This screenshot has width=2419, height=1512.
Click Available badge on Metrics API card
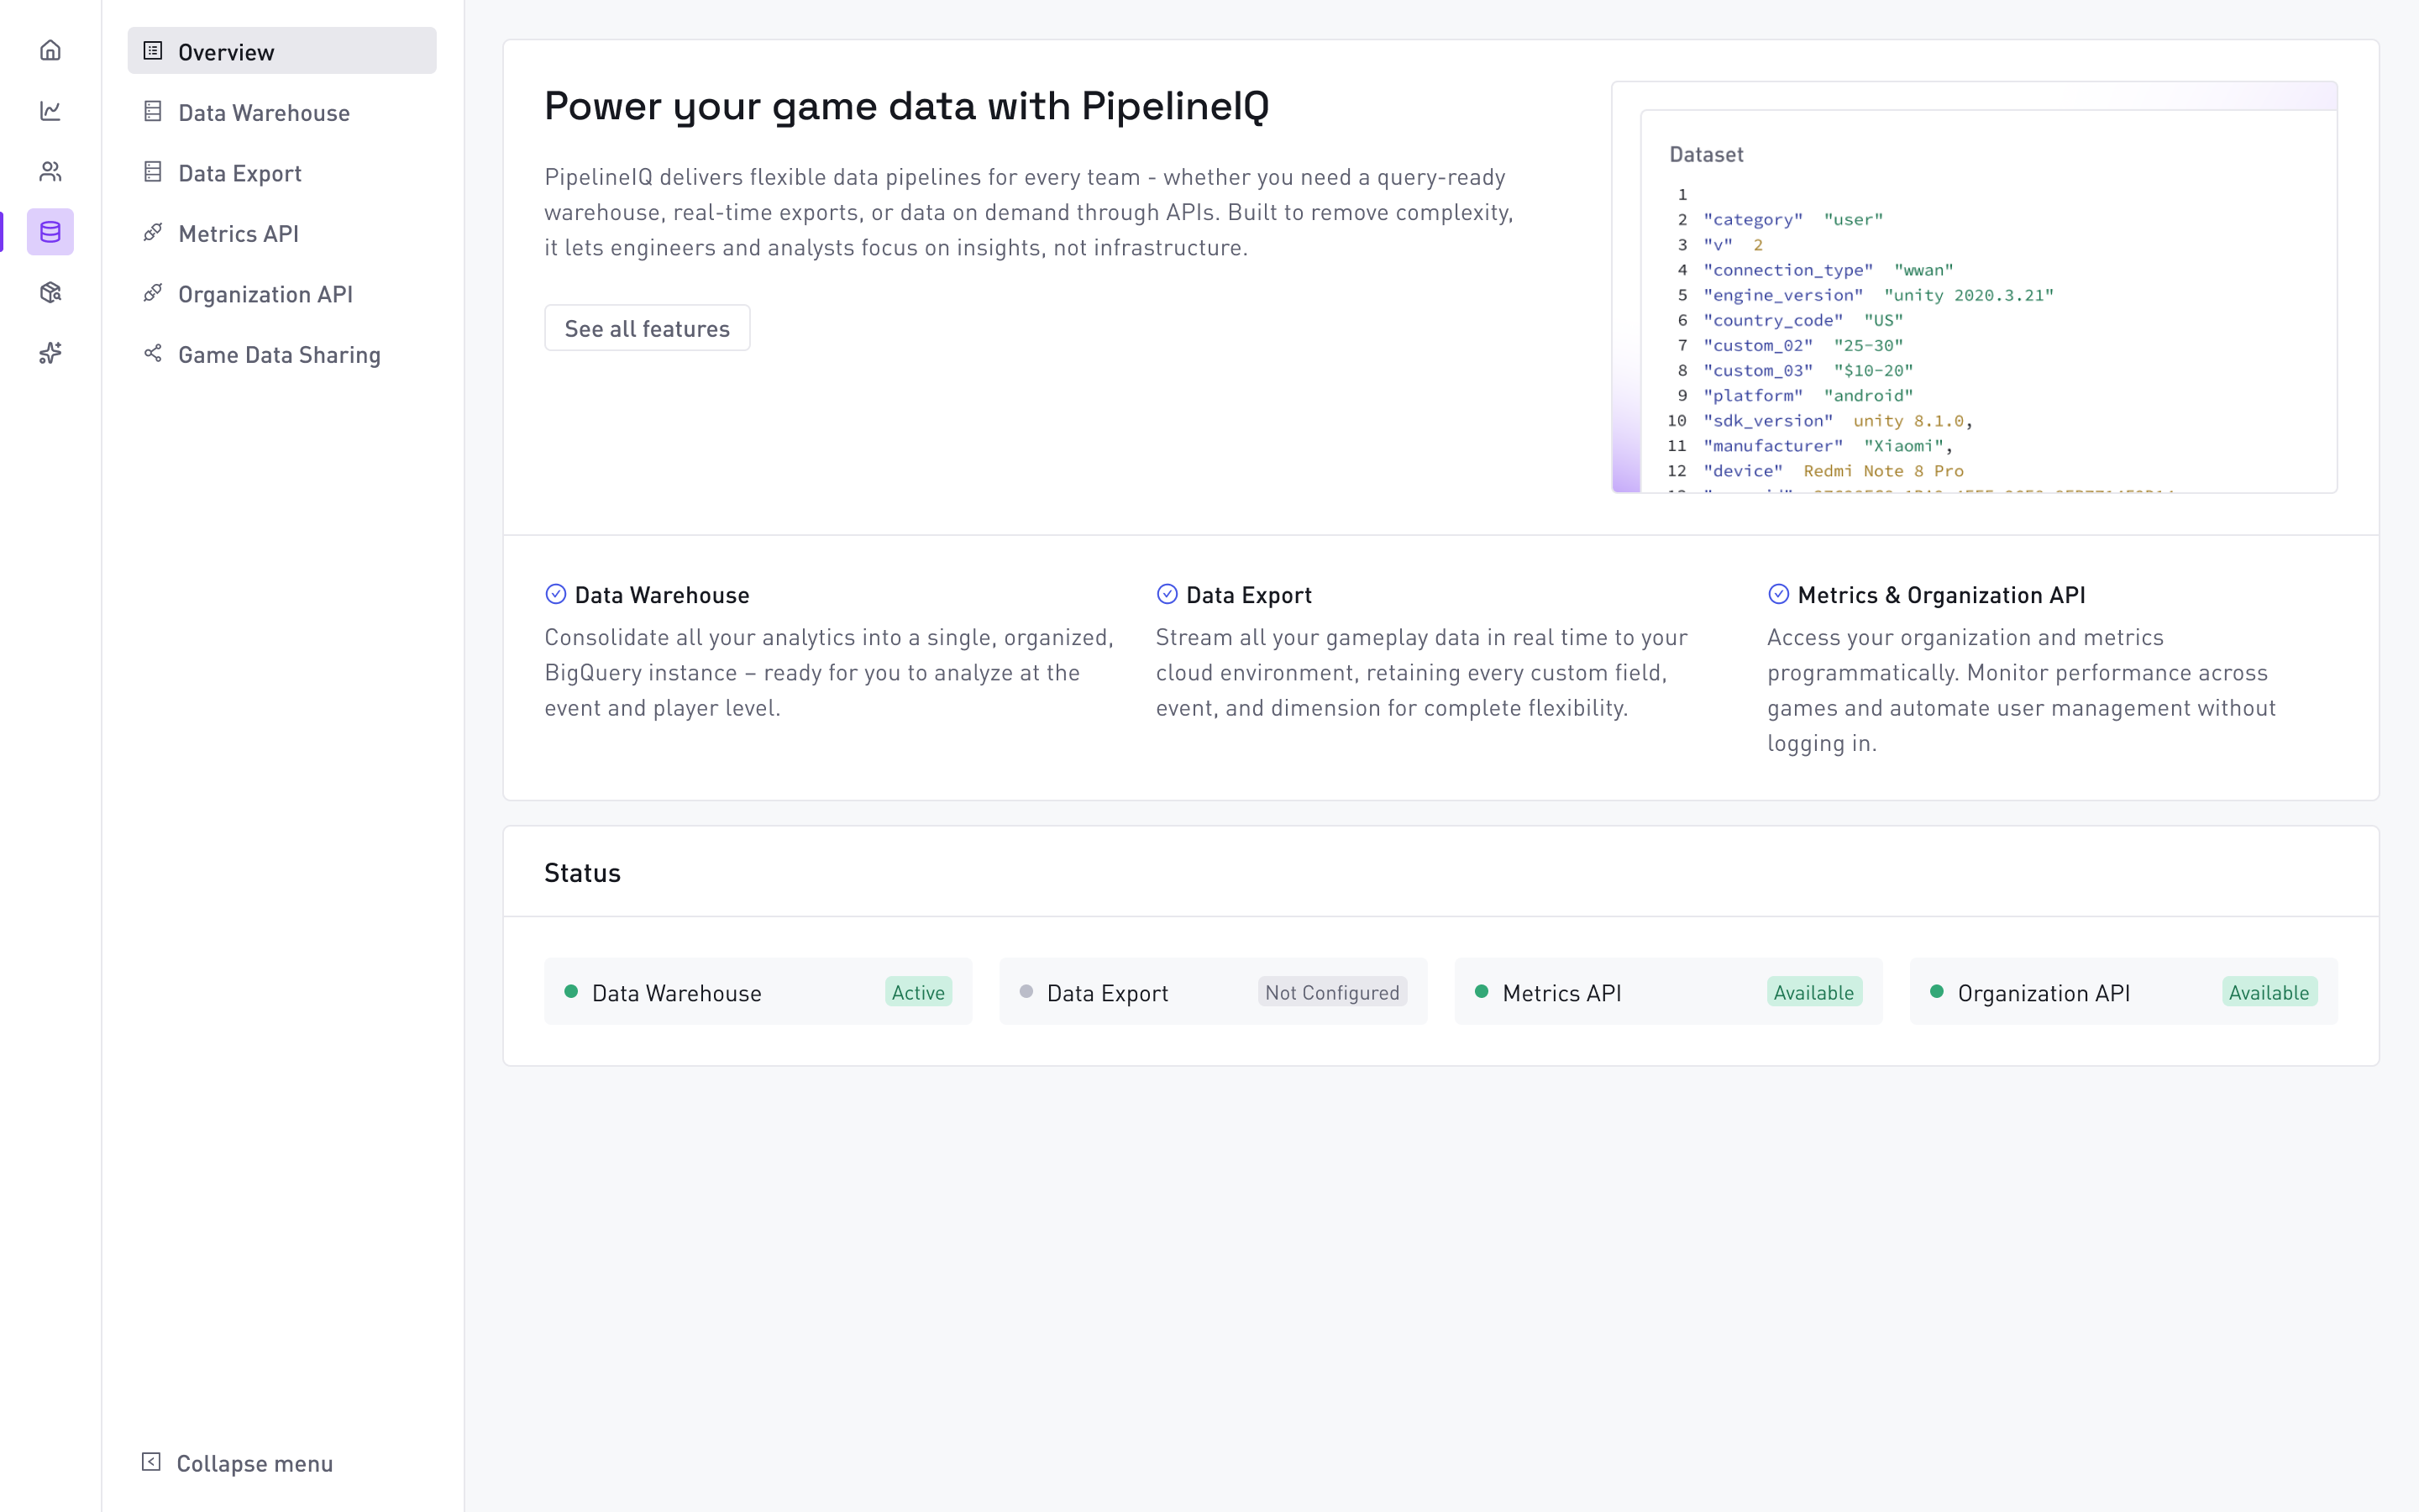(x=1814, y=992)
